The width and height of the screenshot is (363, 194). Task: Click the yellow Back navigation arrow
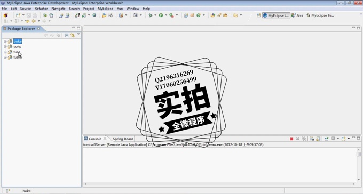pos(34,21)
